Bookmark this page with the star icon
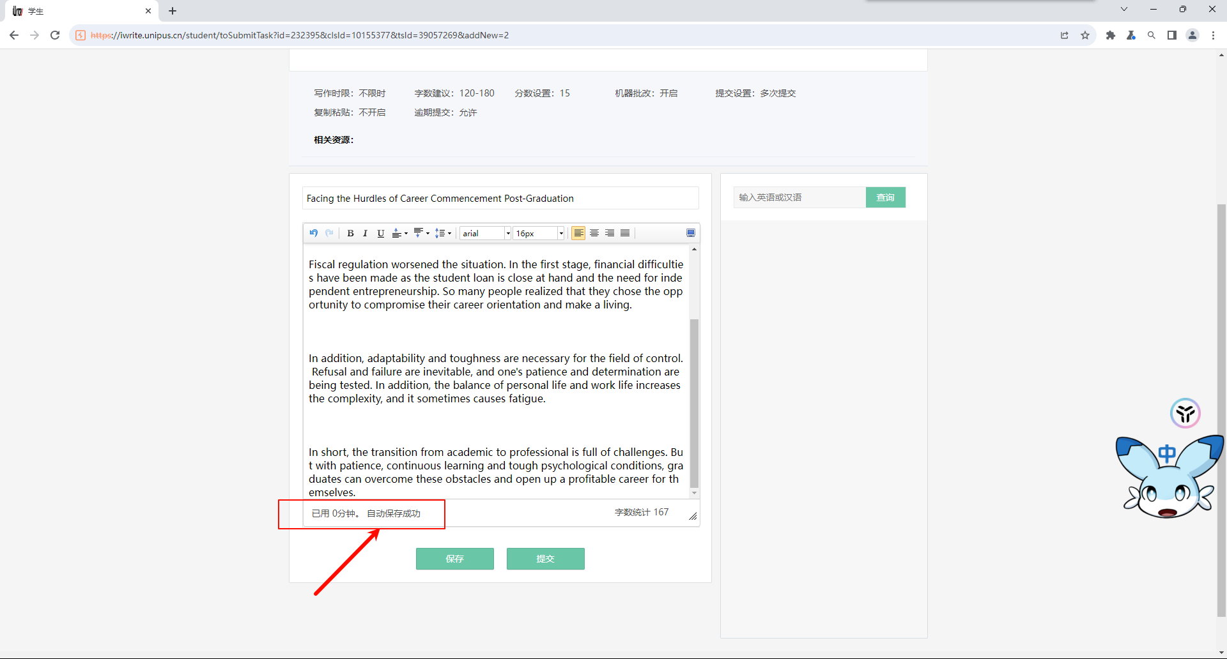 [x=1085, y=35]
